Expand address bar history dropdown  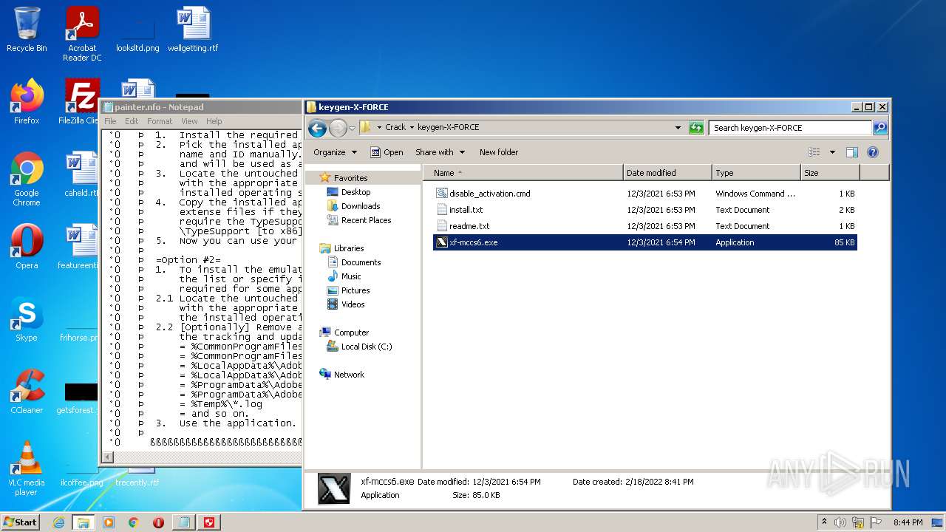(x=678, y=128)
